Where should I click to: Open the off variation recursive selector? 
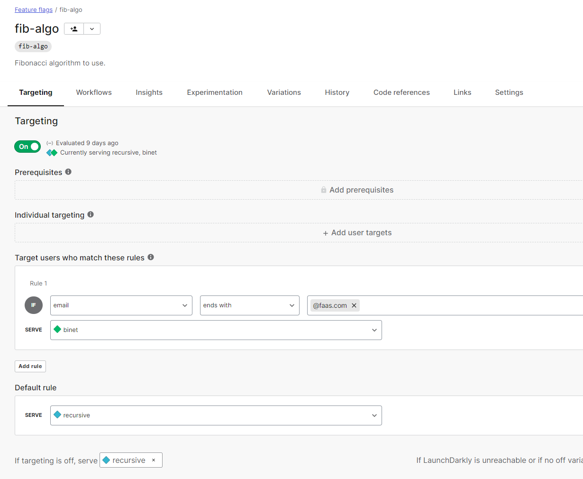click(x=131, y=460)
